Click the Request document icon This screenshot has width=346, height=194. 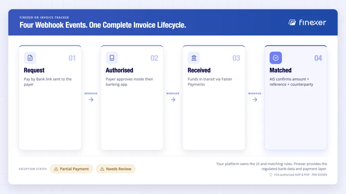(30, 58)
